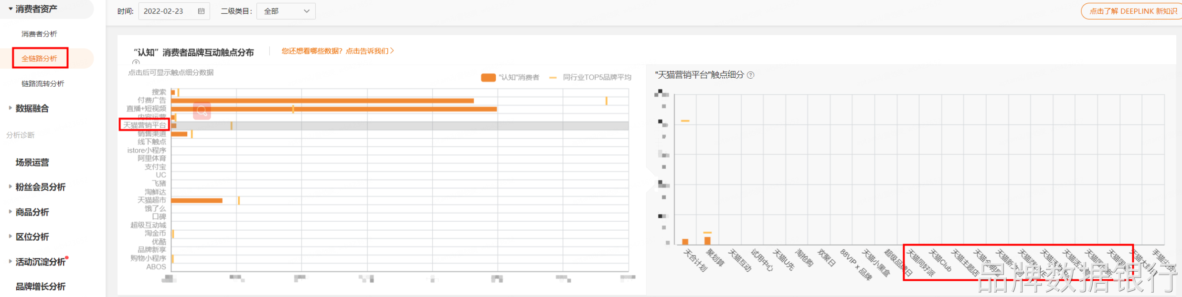Click the 淘抢购 axis label
The height and width of the screenshot is (297, 1182).
click(804, 258)
